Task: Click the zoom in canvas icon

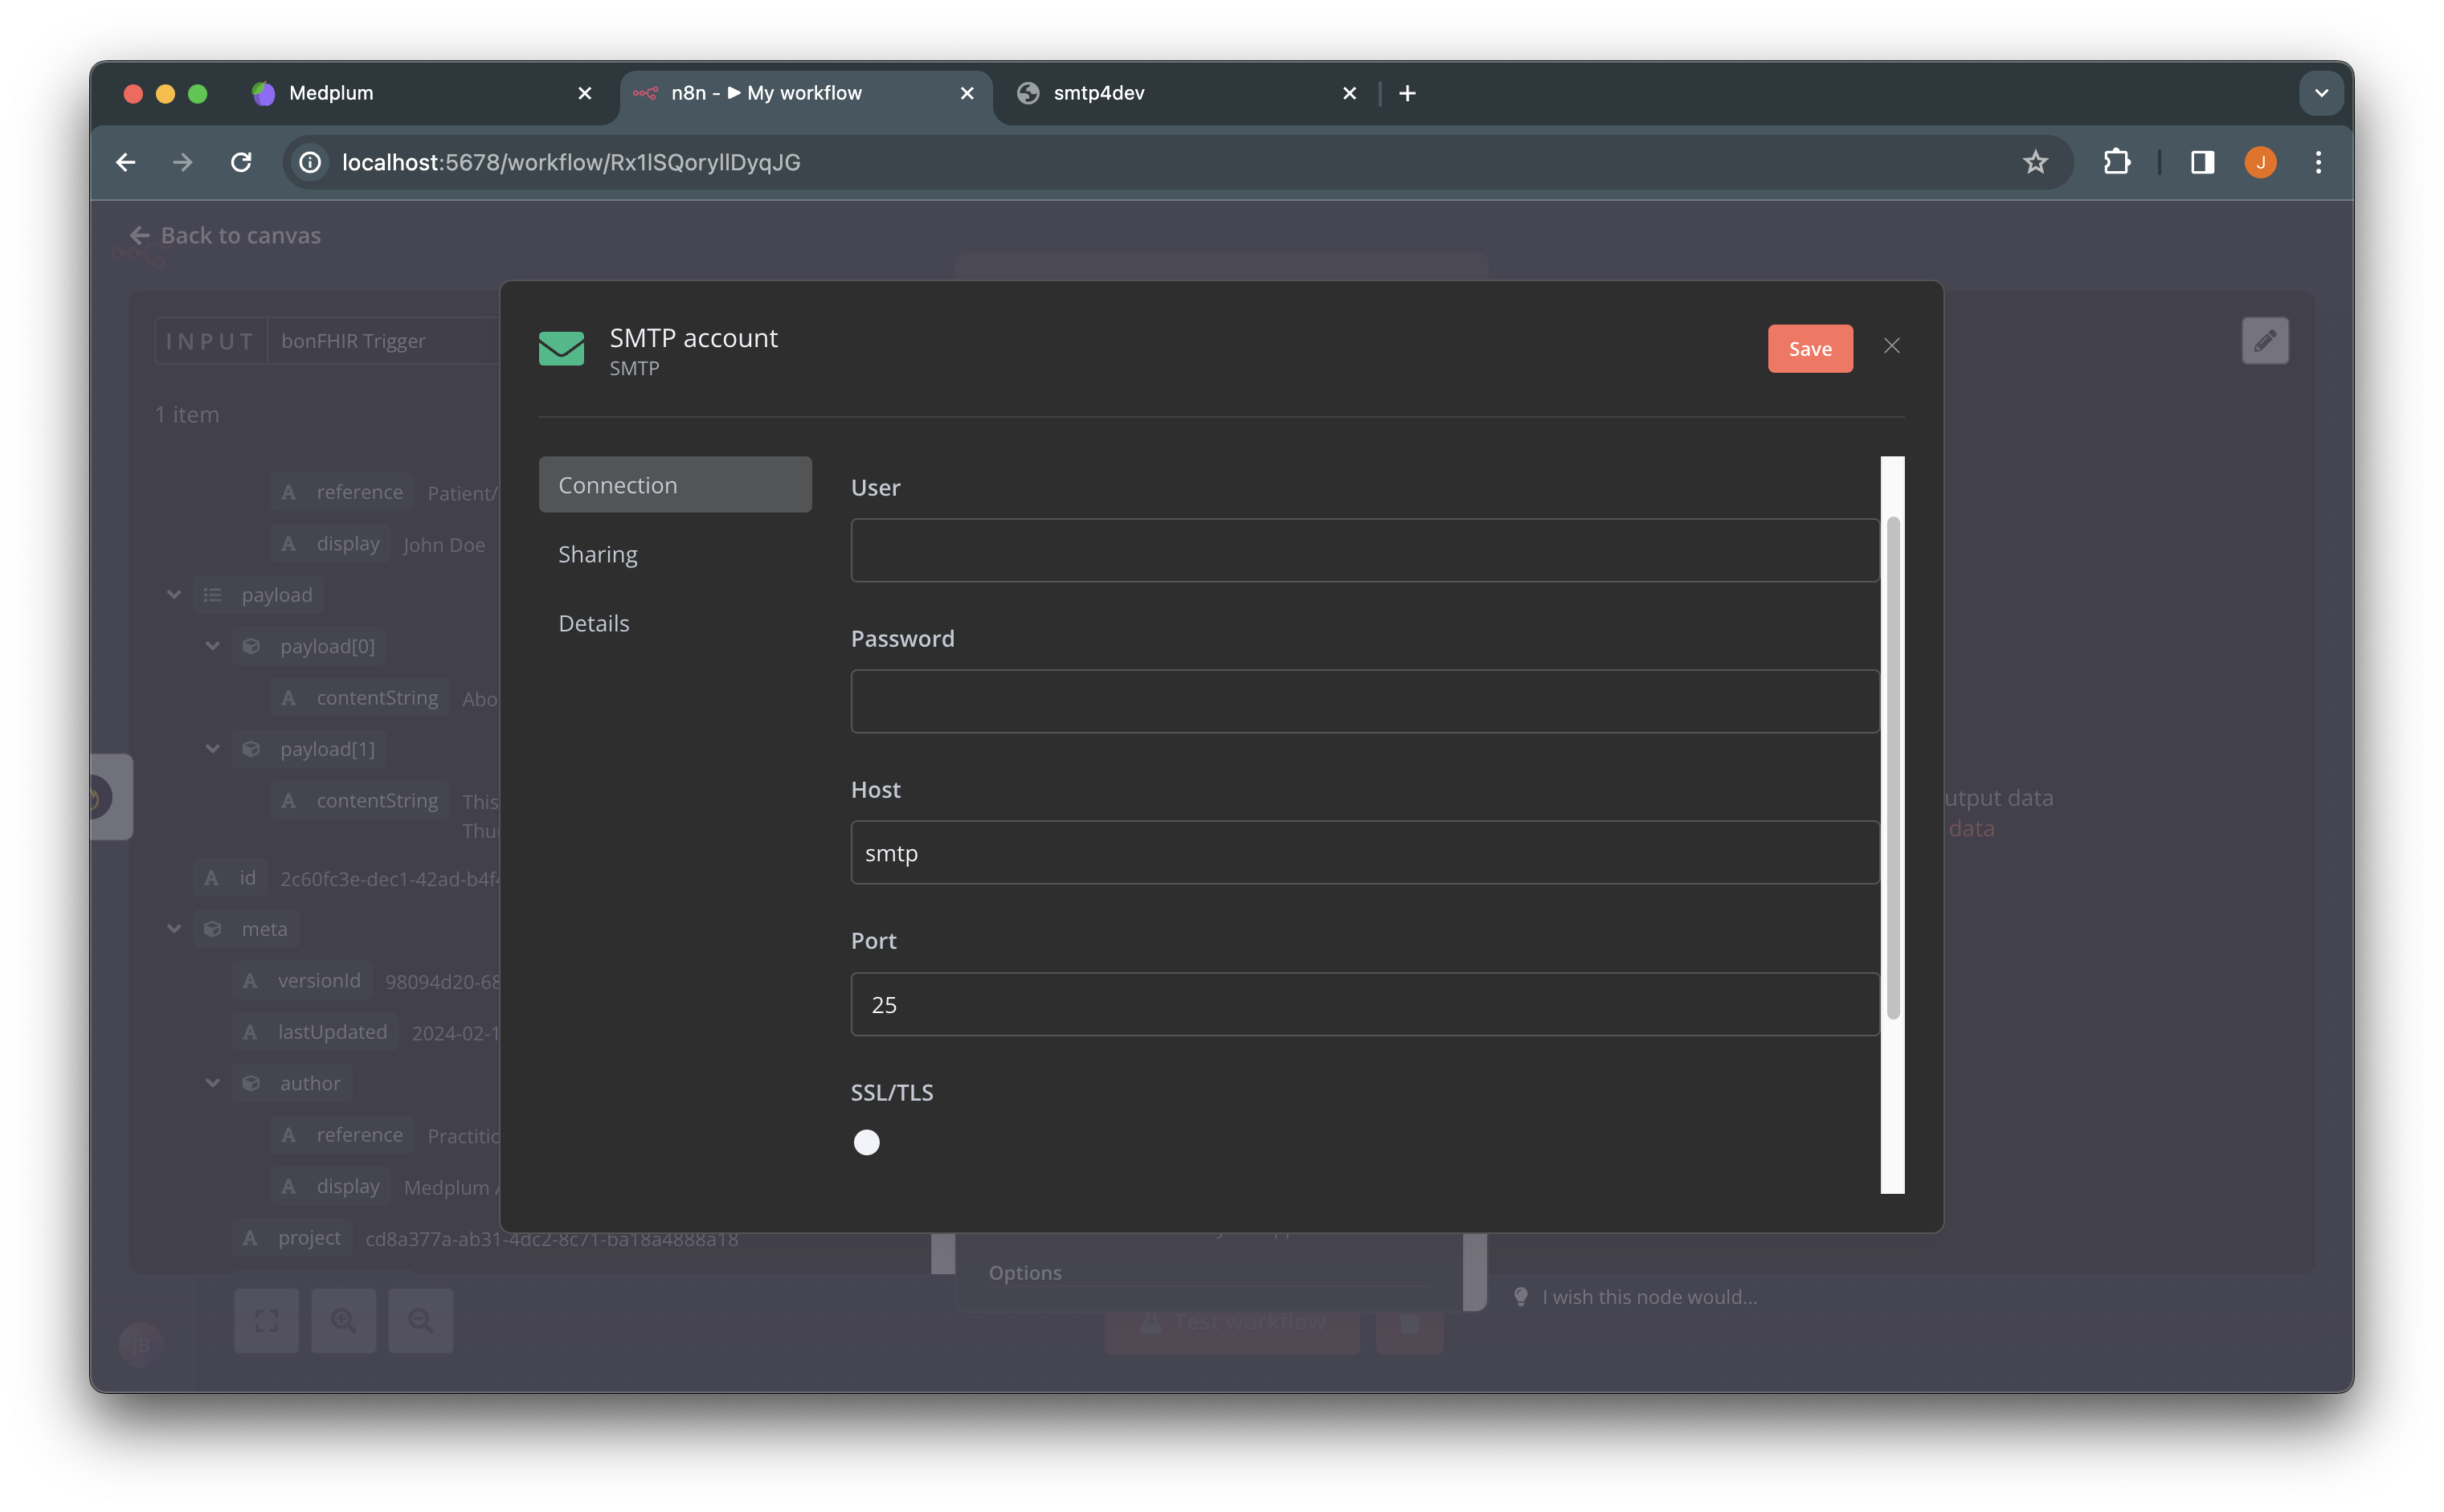Action: coord(343,1321)
